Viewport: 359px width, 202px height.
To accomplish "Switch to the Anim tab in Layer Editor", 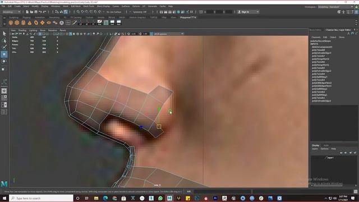I will [326, 145].
